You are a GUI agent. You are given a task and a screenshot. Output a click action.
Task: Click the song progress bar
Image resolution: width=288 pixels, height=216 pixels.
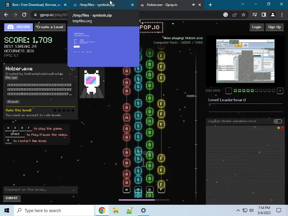144,200
